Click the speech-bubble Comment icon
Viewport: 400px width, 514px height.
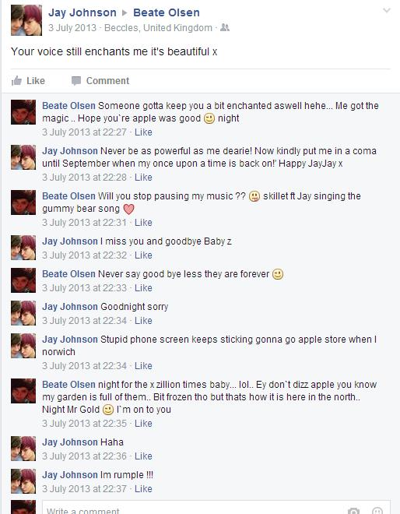point(76,81)
